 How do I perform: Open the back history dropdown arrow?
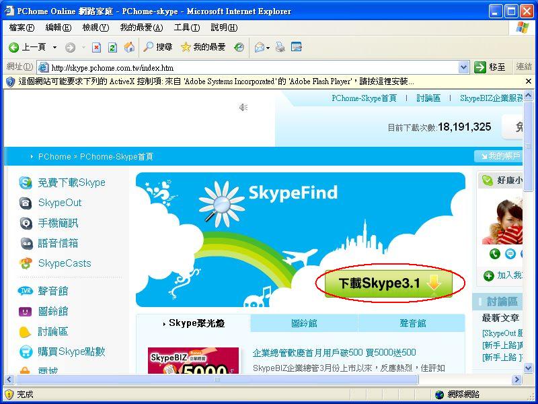coord(54,47)
